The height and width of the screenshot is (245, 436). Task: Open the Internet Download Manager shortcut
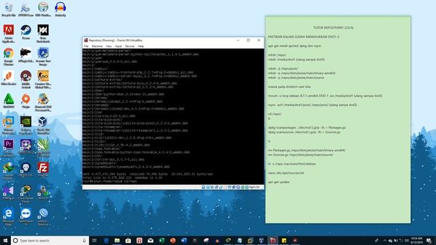coord(9,171)
